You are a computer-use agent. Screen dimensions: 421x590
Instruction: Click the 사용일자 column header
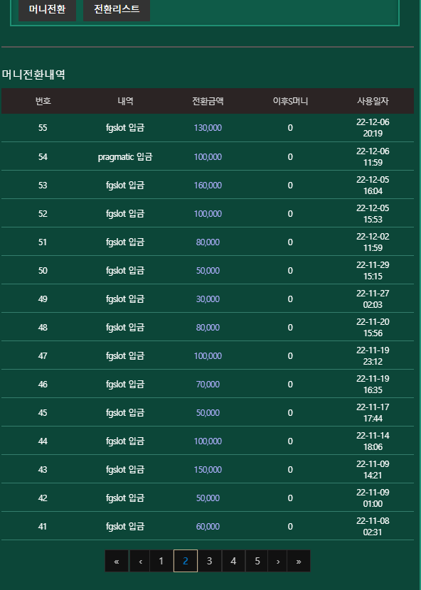pyautogui.click(x=373, y=101)
